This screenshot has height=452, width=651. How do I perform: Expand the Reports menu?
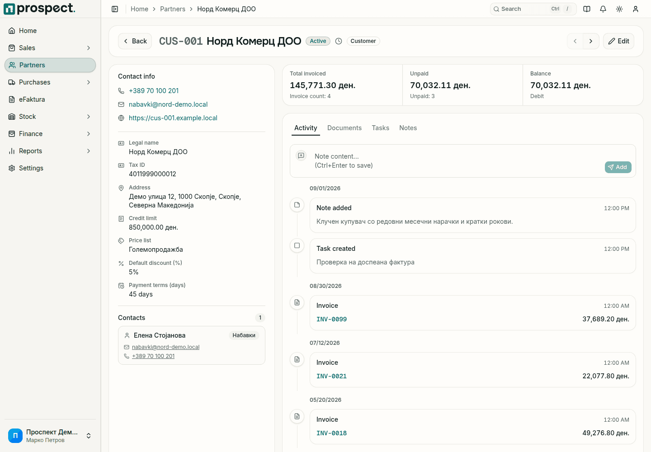coord(50,151)
